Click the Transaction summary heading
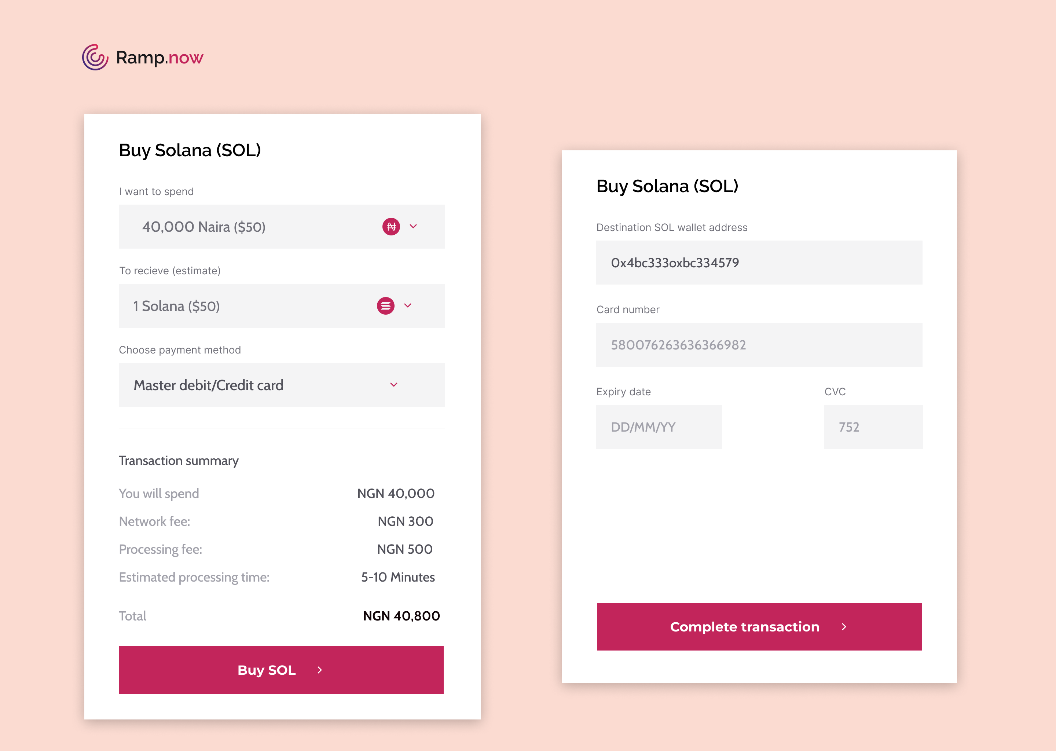The width and height of the screenshot is (1056, 751). (179, 461)
